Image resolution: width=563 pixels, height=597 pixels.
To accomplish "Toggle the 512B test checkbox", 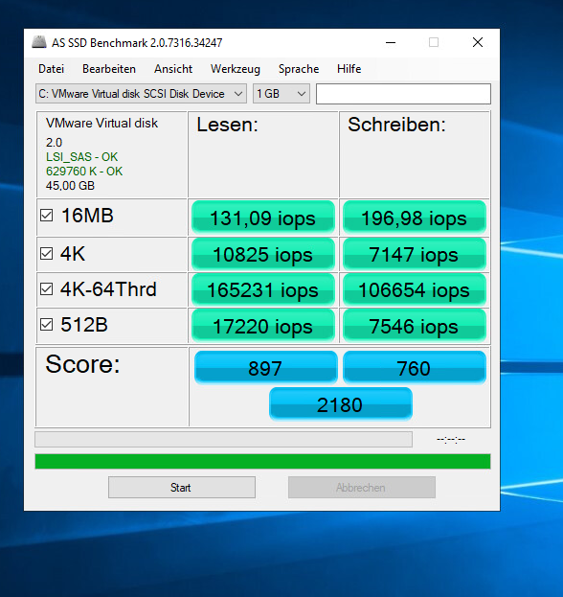I will point(46,325).
